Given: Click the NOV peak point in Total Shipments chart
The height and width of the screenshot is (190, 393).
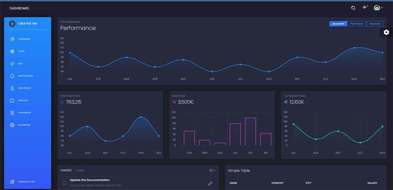Looking at the screenshot, I should click(x=141, y=117).
